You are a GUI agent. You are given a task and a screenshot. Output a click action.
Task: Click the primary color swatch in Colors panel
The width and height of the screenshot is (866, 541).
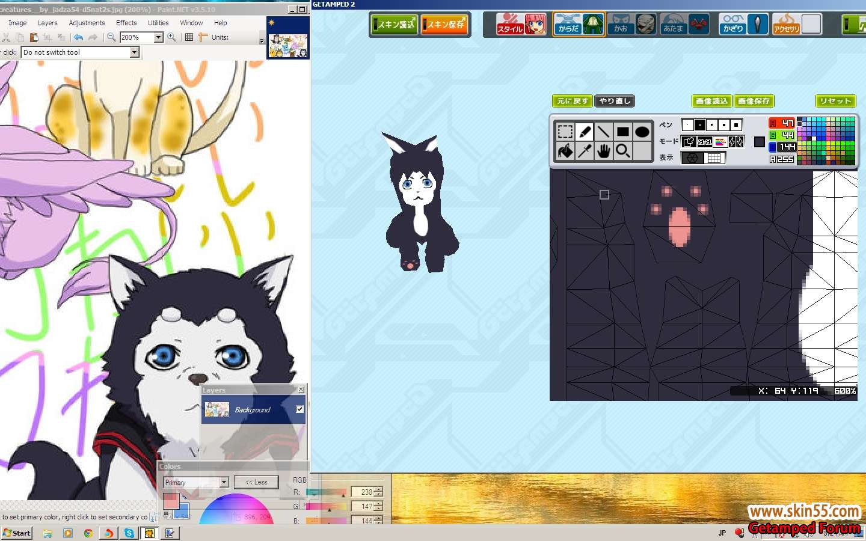click(170, 500)
